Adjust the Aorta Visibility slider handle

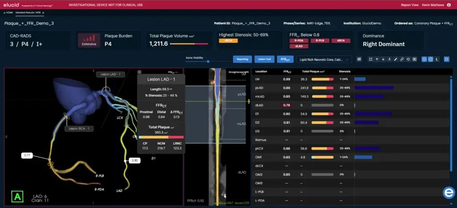pos(208,61)
